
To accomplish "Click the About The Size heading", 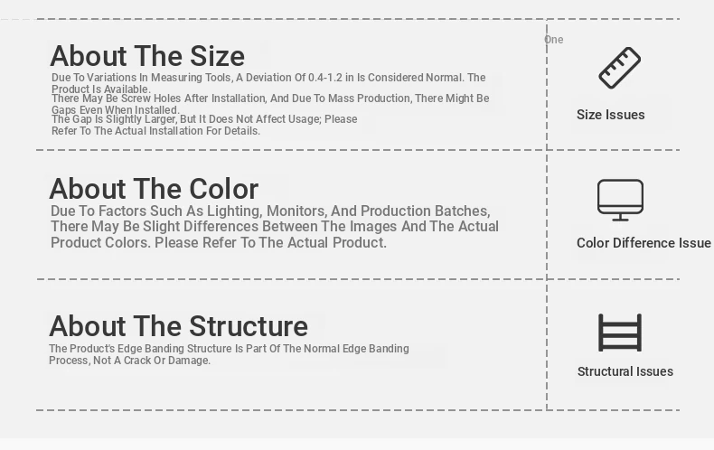I will click(x=147, y=56).
